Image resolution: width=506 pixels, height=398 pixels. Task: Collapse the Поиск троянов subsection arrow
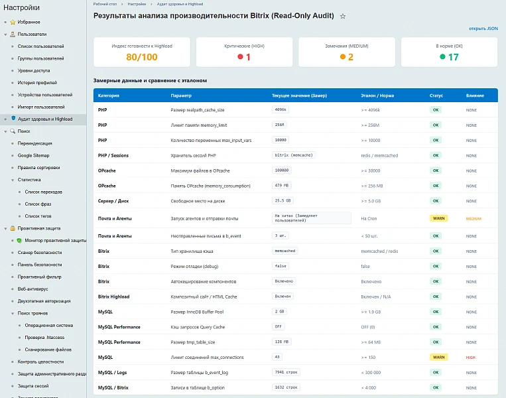(x=13, y=314)
